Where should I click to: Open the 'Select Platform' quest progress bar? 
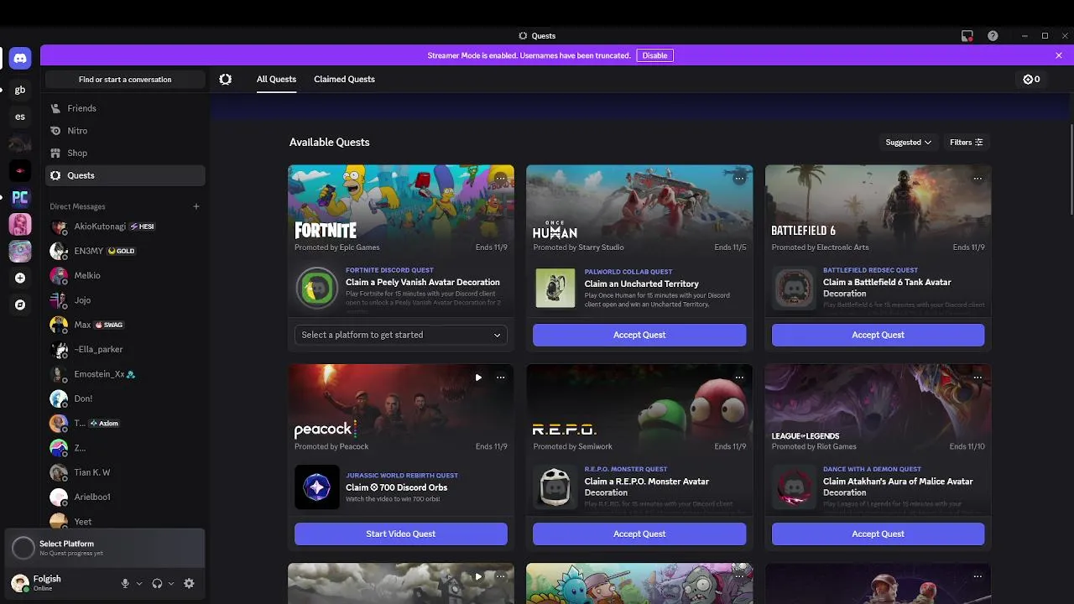point(105,549)
